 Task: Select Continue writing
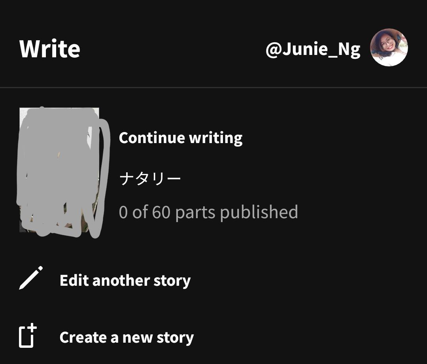point(181,138)
